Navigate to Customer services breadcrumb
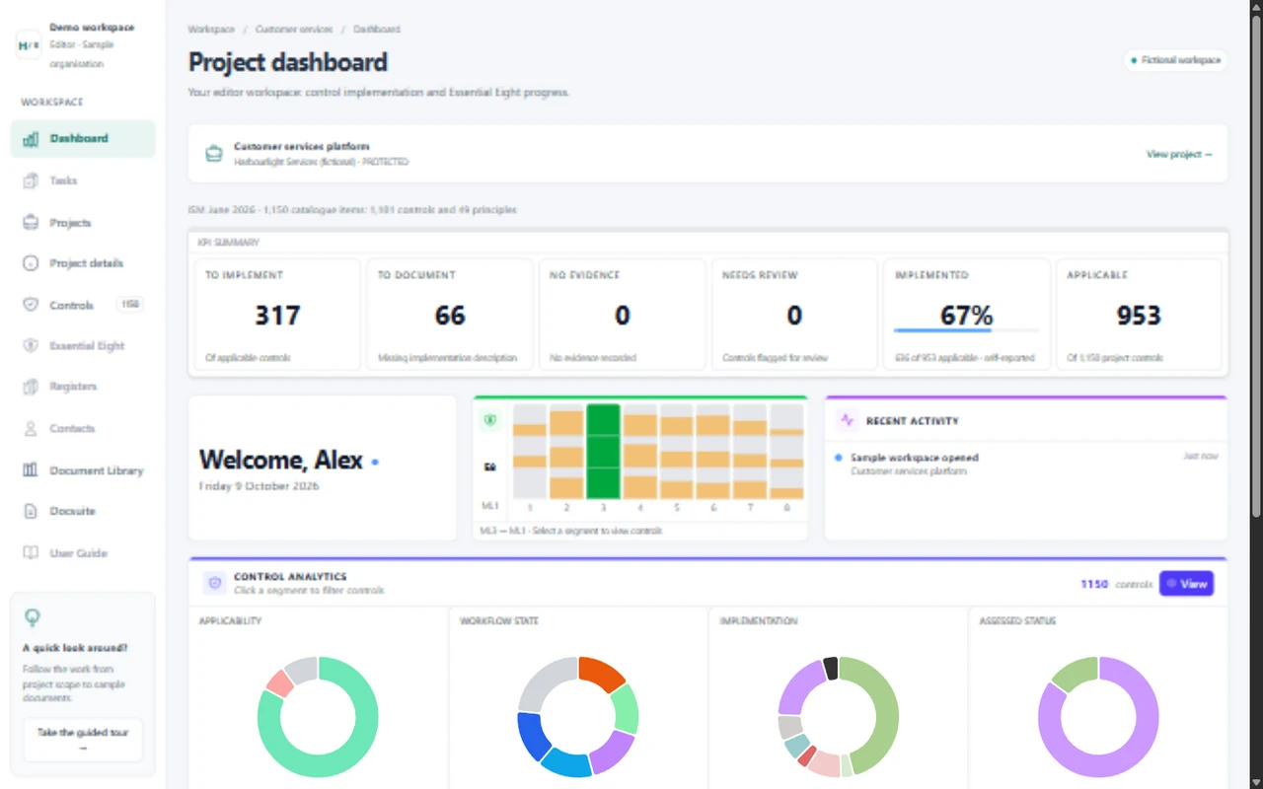The width and height of the screenshot is (1263, 789). (x=294, y=30)
